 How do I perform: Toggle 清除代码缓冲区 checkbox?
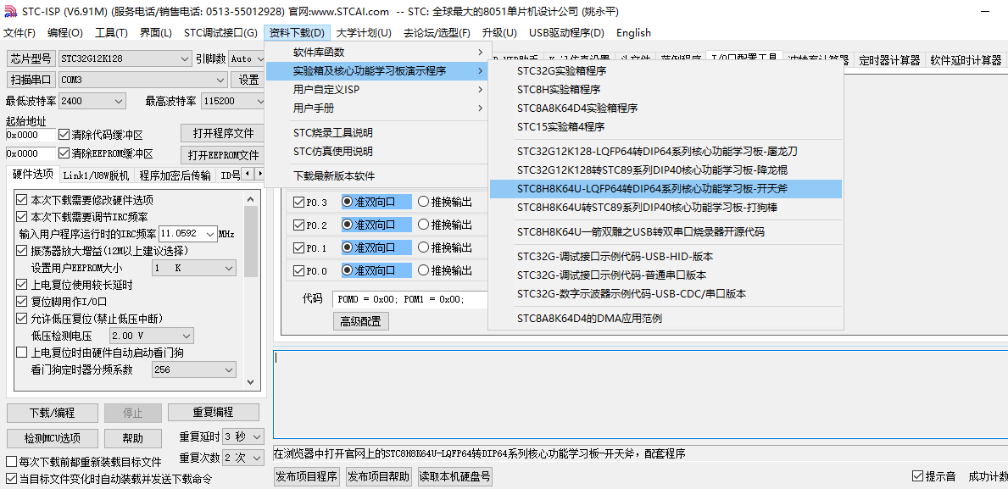(x=64, y=135)
